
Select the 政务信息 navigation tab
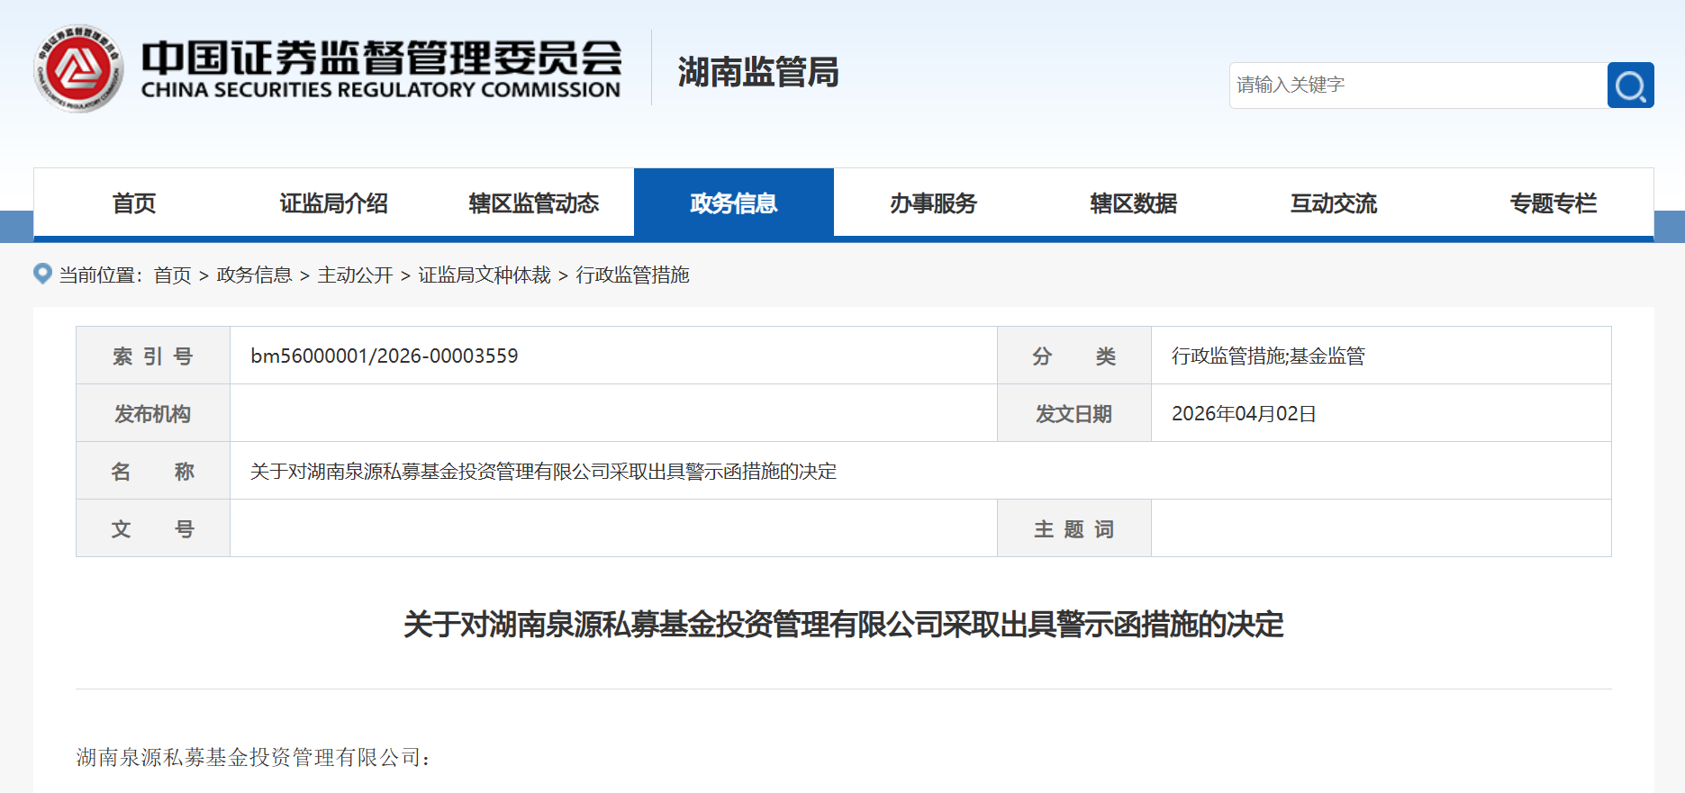(733, 203)
